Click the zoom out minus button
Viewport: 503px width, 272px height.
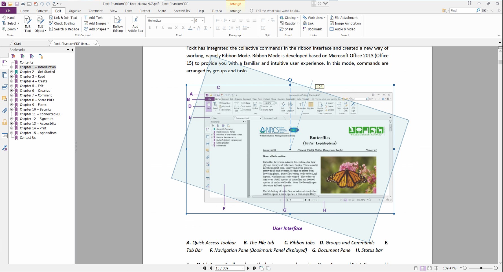click(x=465, y=268)
